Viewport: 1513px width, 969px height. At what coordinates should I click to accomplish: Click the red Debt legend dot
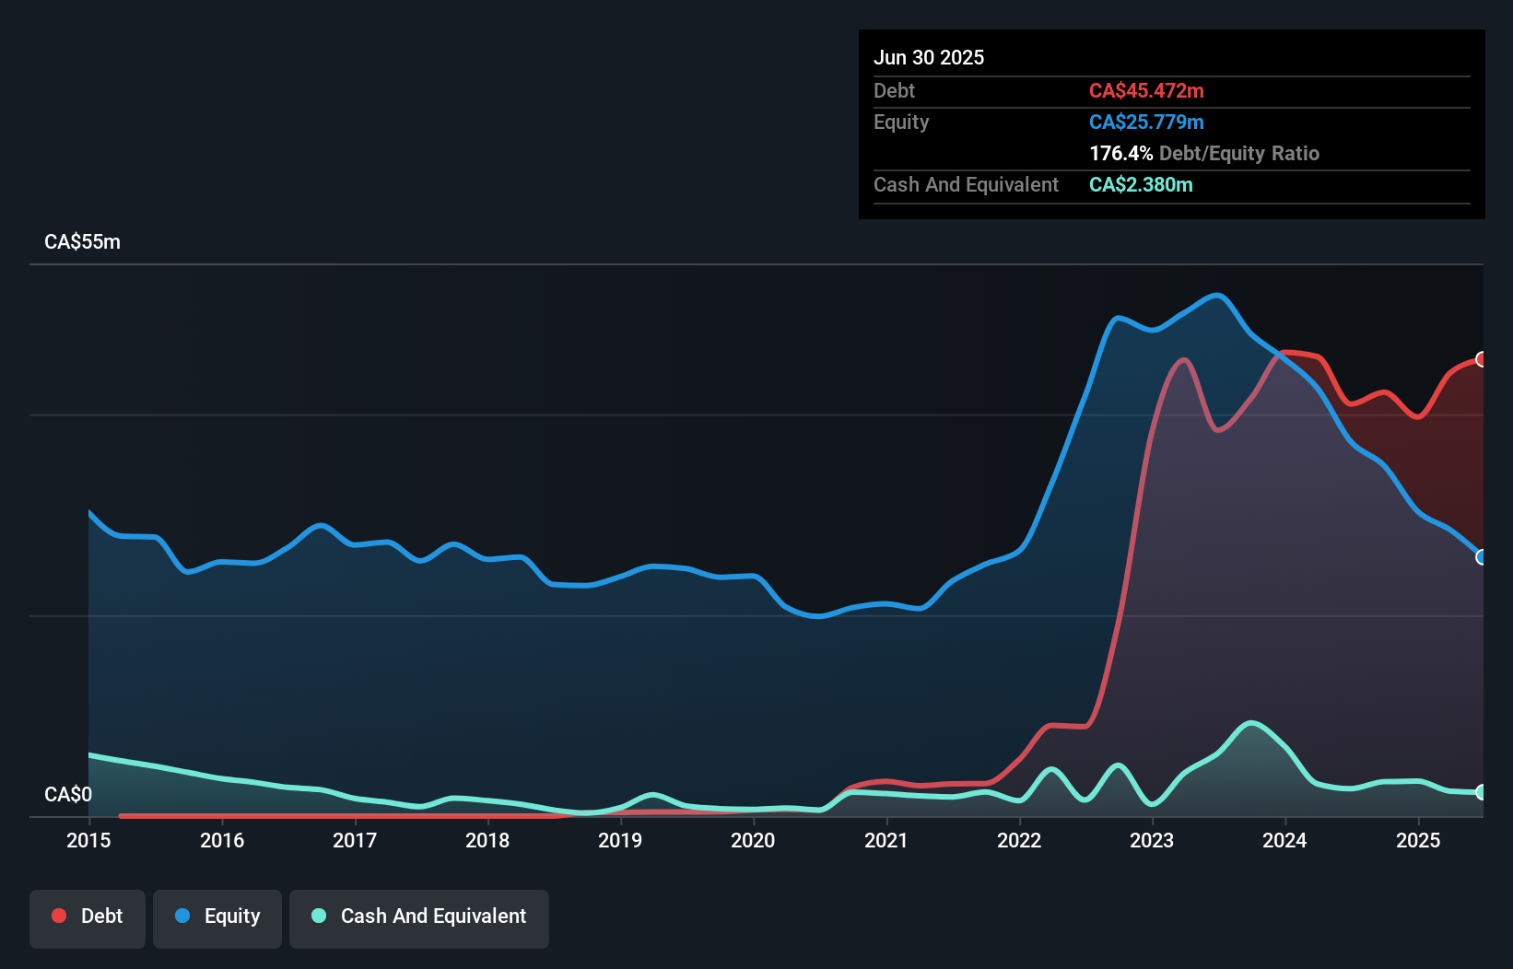[58, 916]
